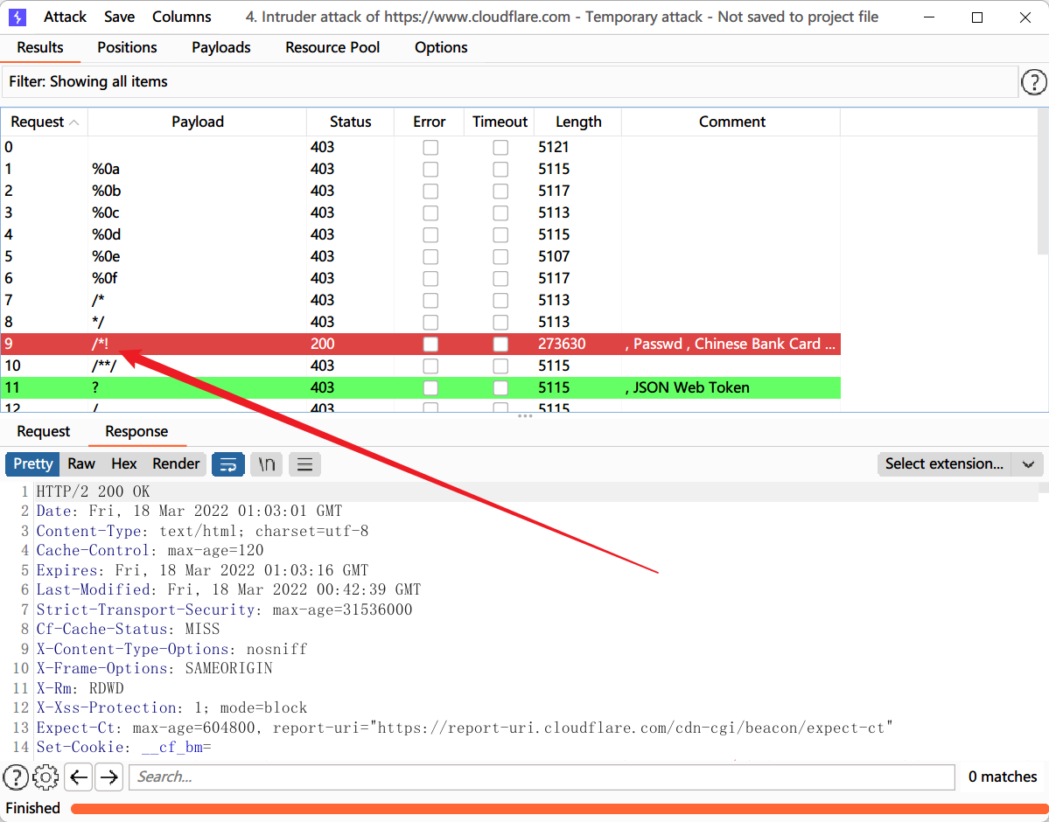Click the JSON Web Token comment

(687, 388)
